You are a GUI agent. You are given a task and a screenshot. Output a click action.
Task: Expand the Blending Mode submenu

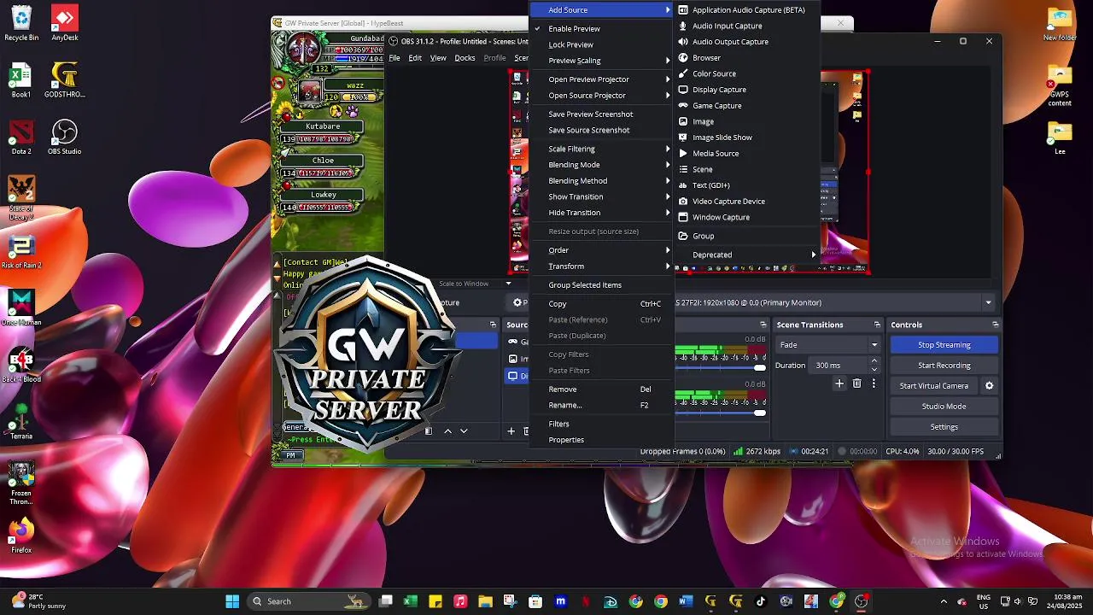602,165
